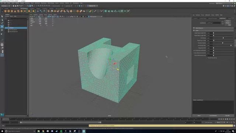Switch to the four-view layout icon

[2, 48]
